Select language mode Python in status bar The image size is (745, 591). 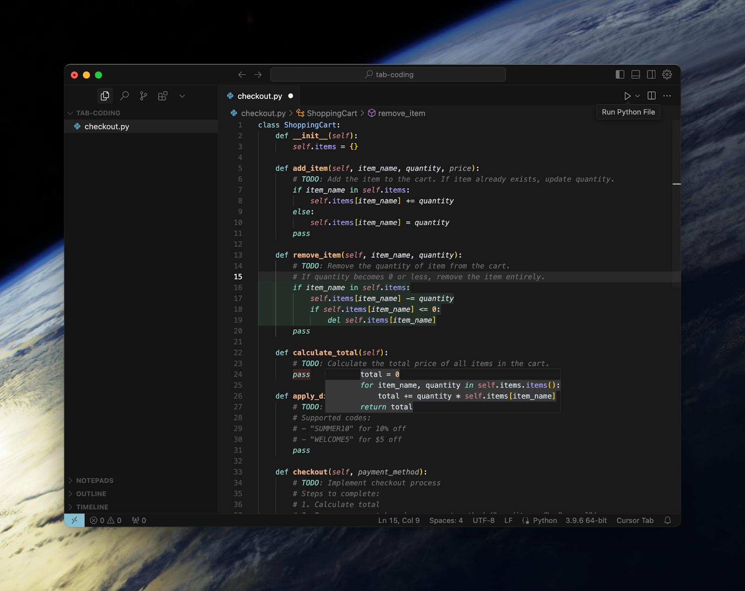click(545, 521)
